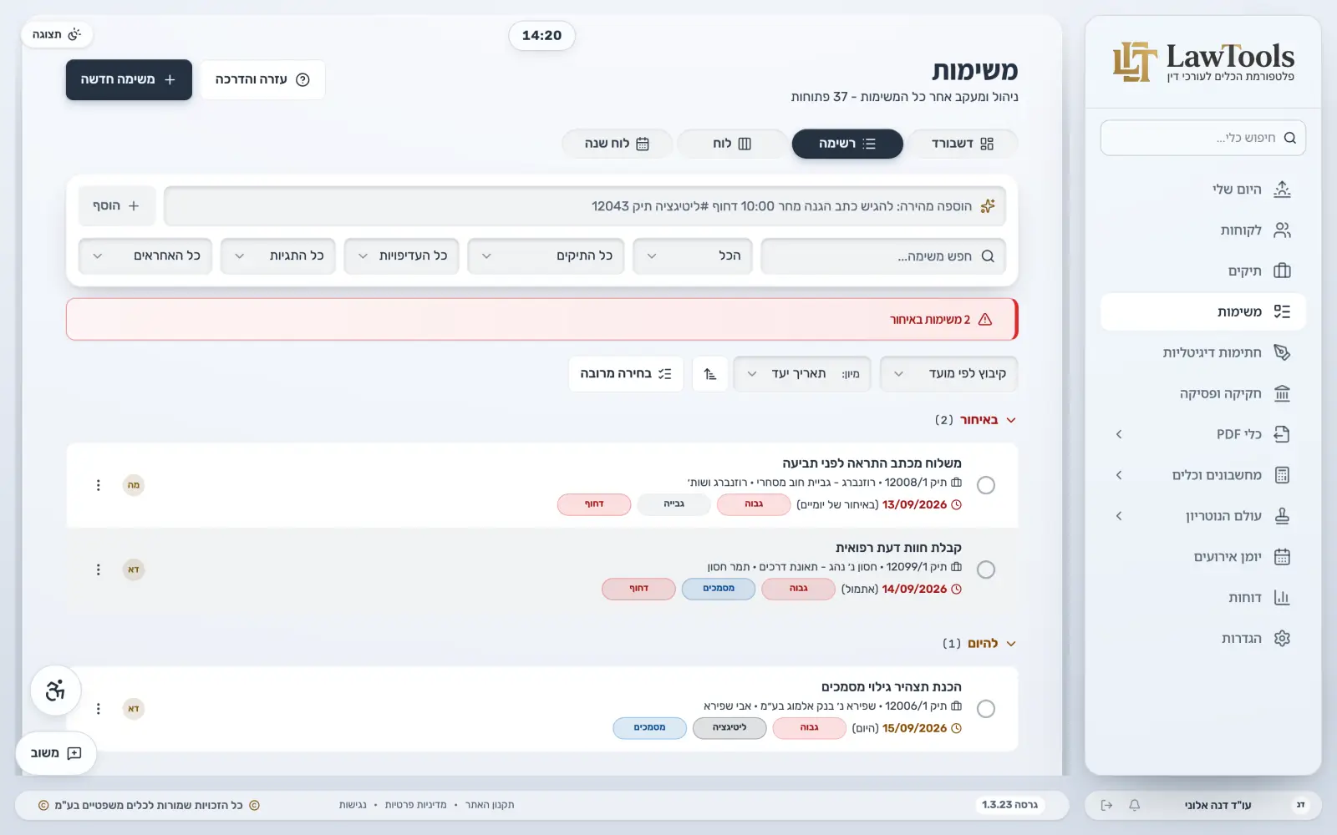This screenshot has height=835, width=1337.
Task: Expand the כלי PDF sidebar submenu
Action: pos(1203,434)
